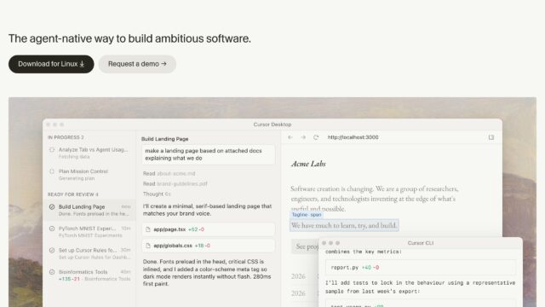Image resolution: width=545 pixels, height=307 pixels.
Task: Open the Bioinformatics Tools task
Action: click(89, 275)
